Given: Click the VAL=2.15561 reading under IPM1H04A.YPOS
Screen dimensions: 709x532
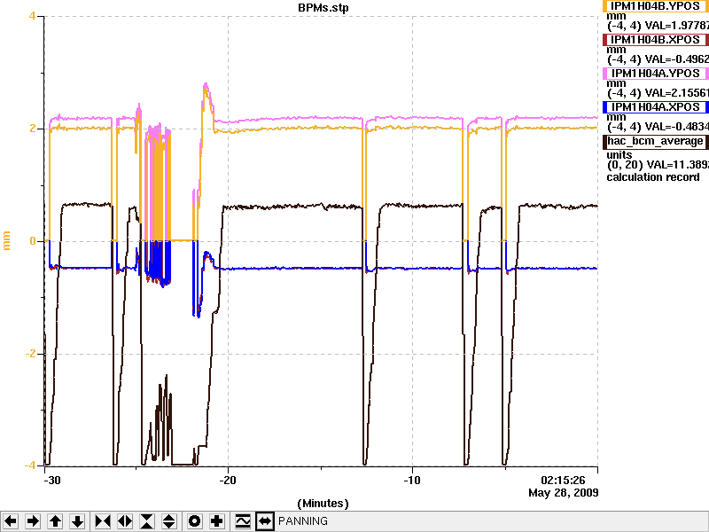Looking at the screenshot, I should pos(677,93).
